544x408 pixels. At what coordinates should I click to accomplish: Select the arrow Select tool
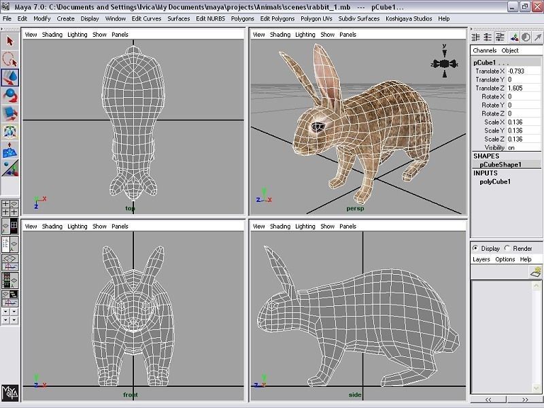pos(10,41)
